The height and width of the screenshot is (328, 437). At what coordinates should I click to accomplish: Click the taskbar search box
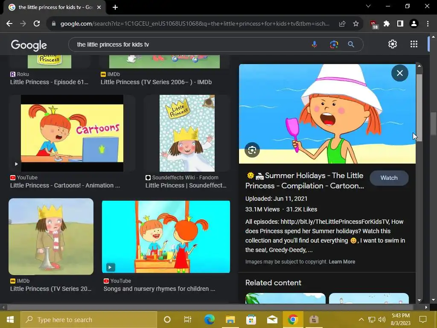[x=89, y=319]
